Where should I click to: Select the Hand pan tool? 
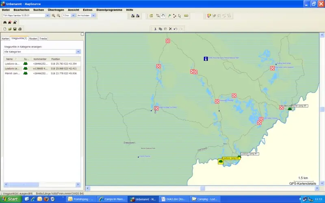point(163,16)
